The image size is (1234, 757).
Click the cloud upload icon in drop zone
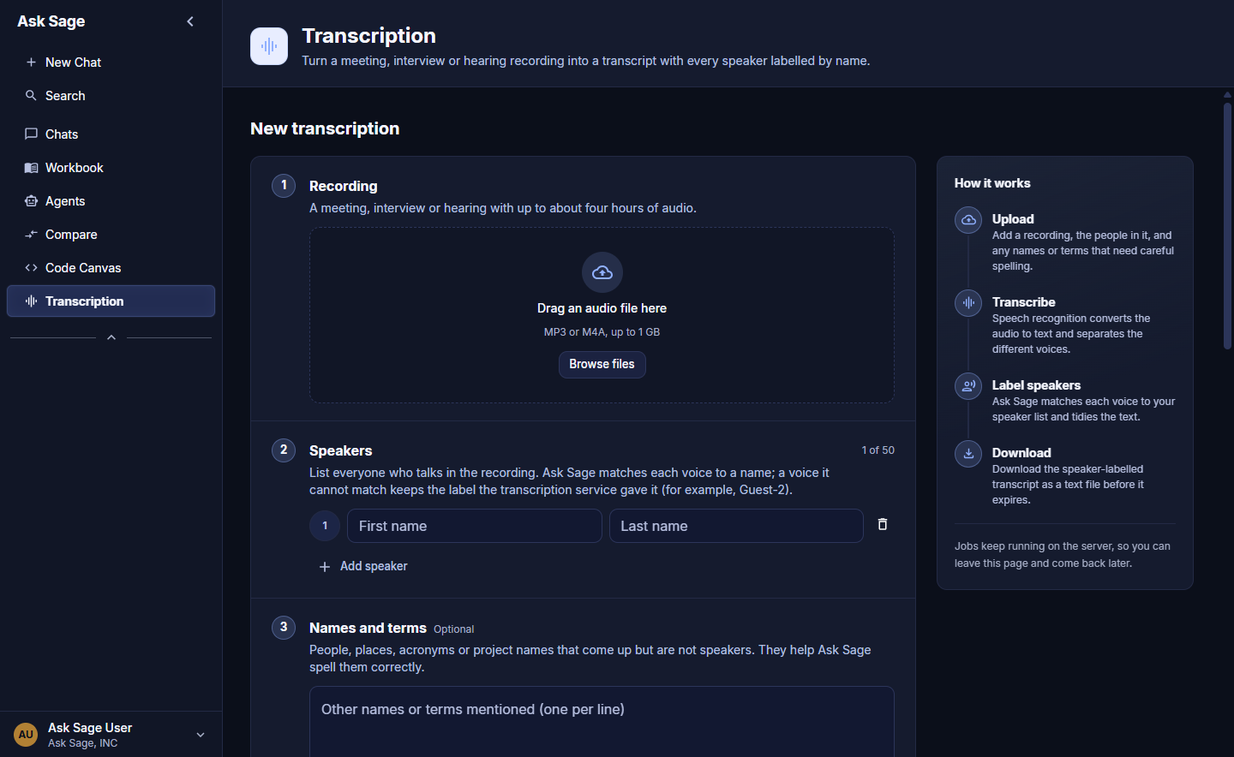click(602, 272)
